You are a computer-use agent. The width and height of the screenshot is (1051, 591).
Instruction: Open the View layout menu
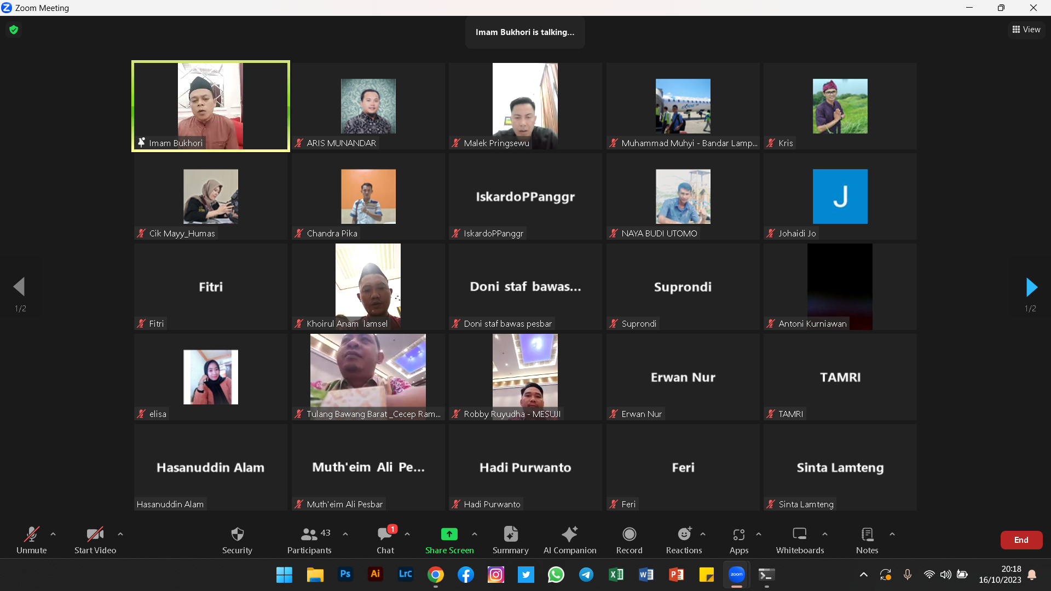[1026, 30]
